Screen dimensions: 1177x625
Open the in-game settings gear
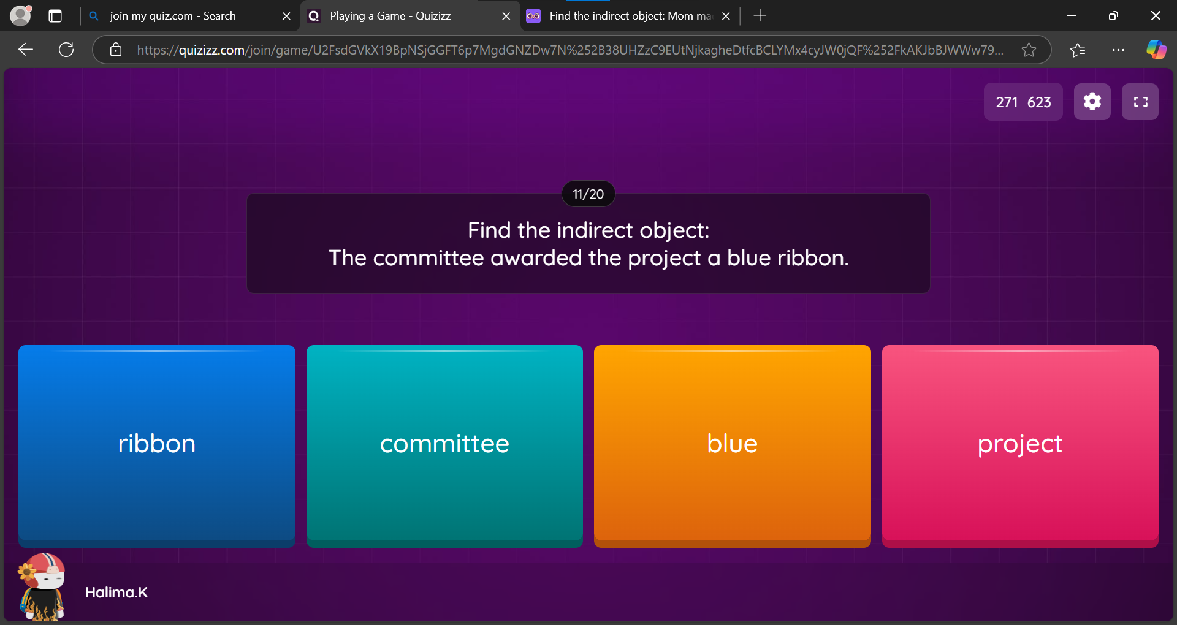[1092, 102]
